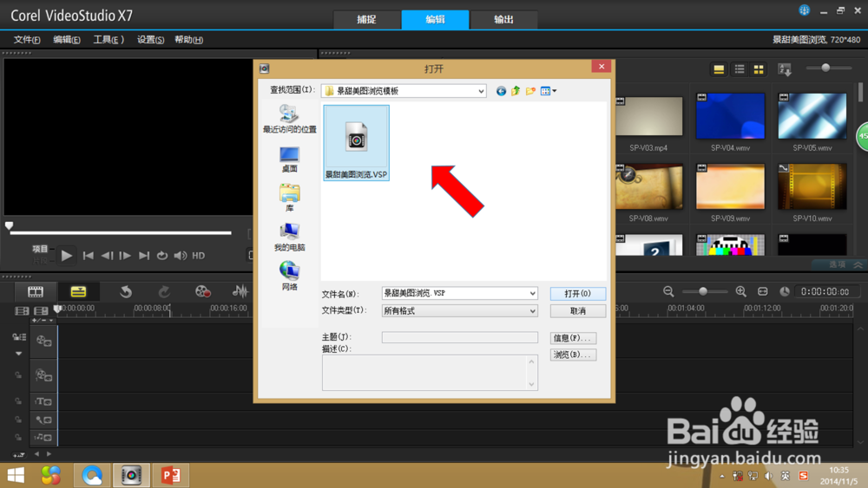
Task: Toggle HD preview mode
Action: tap(198, 256)
